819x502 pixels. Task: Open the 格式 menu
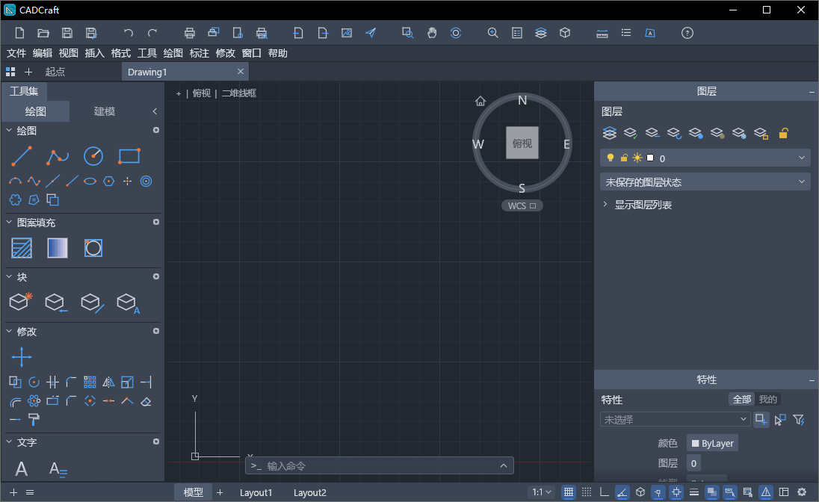[x=120, y=53]
